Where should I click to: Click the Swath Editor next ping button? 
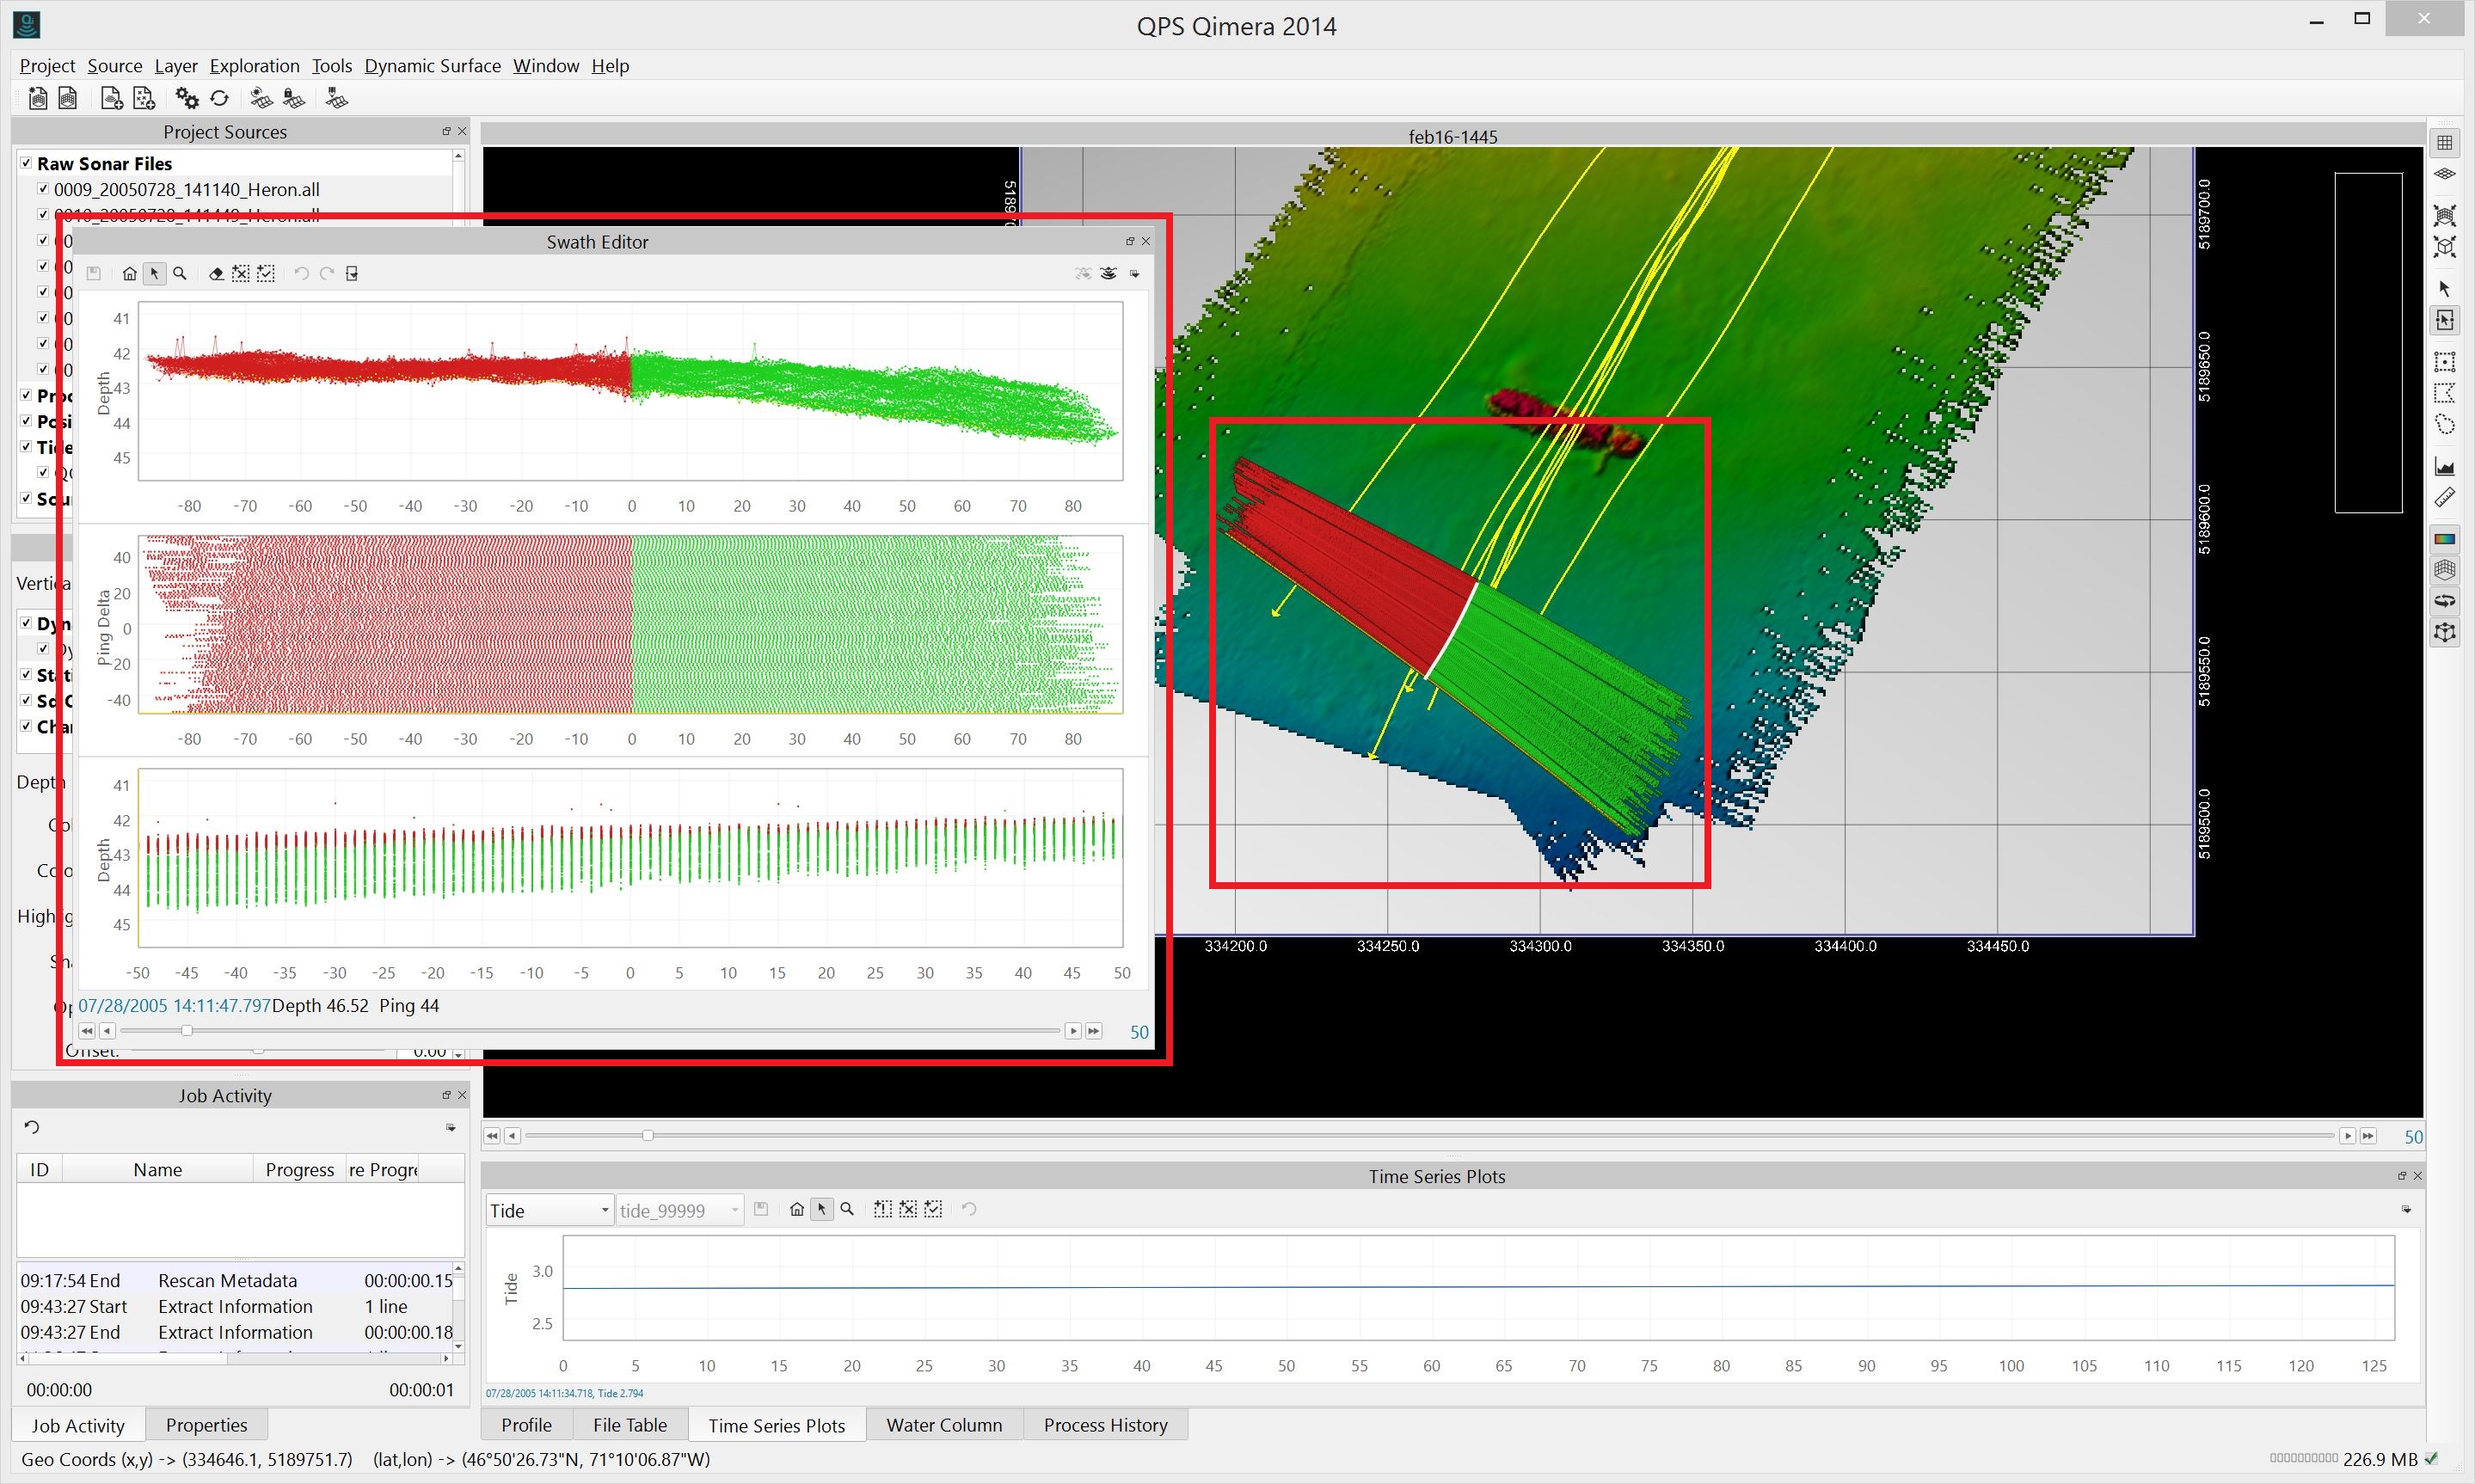click(x=1073, y=1031)
